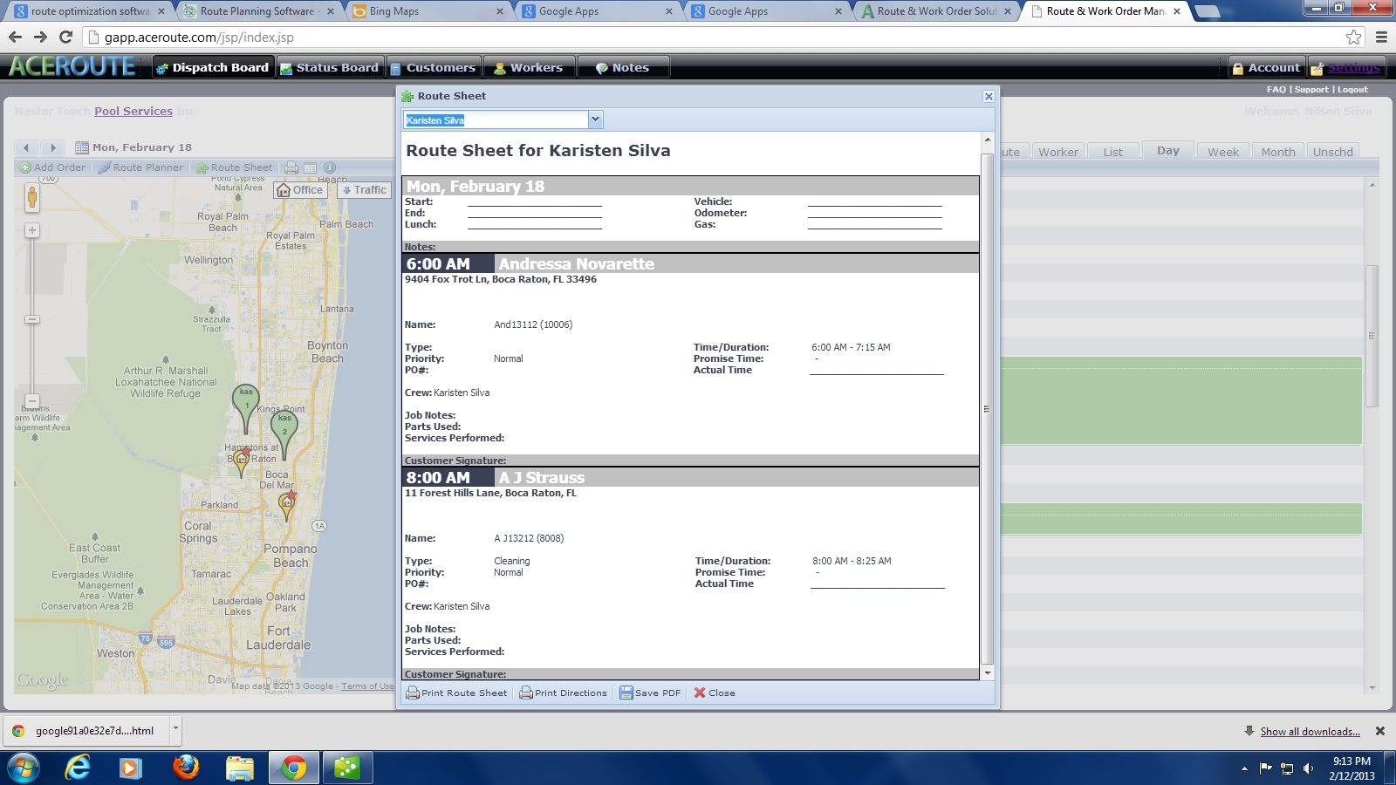1396x785 pixels.
Task: Open Internet Explorer from the taskbar
Action: pos(78,768)
